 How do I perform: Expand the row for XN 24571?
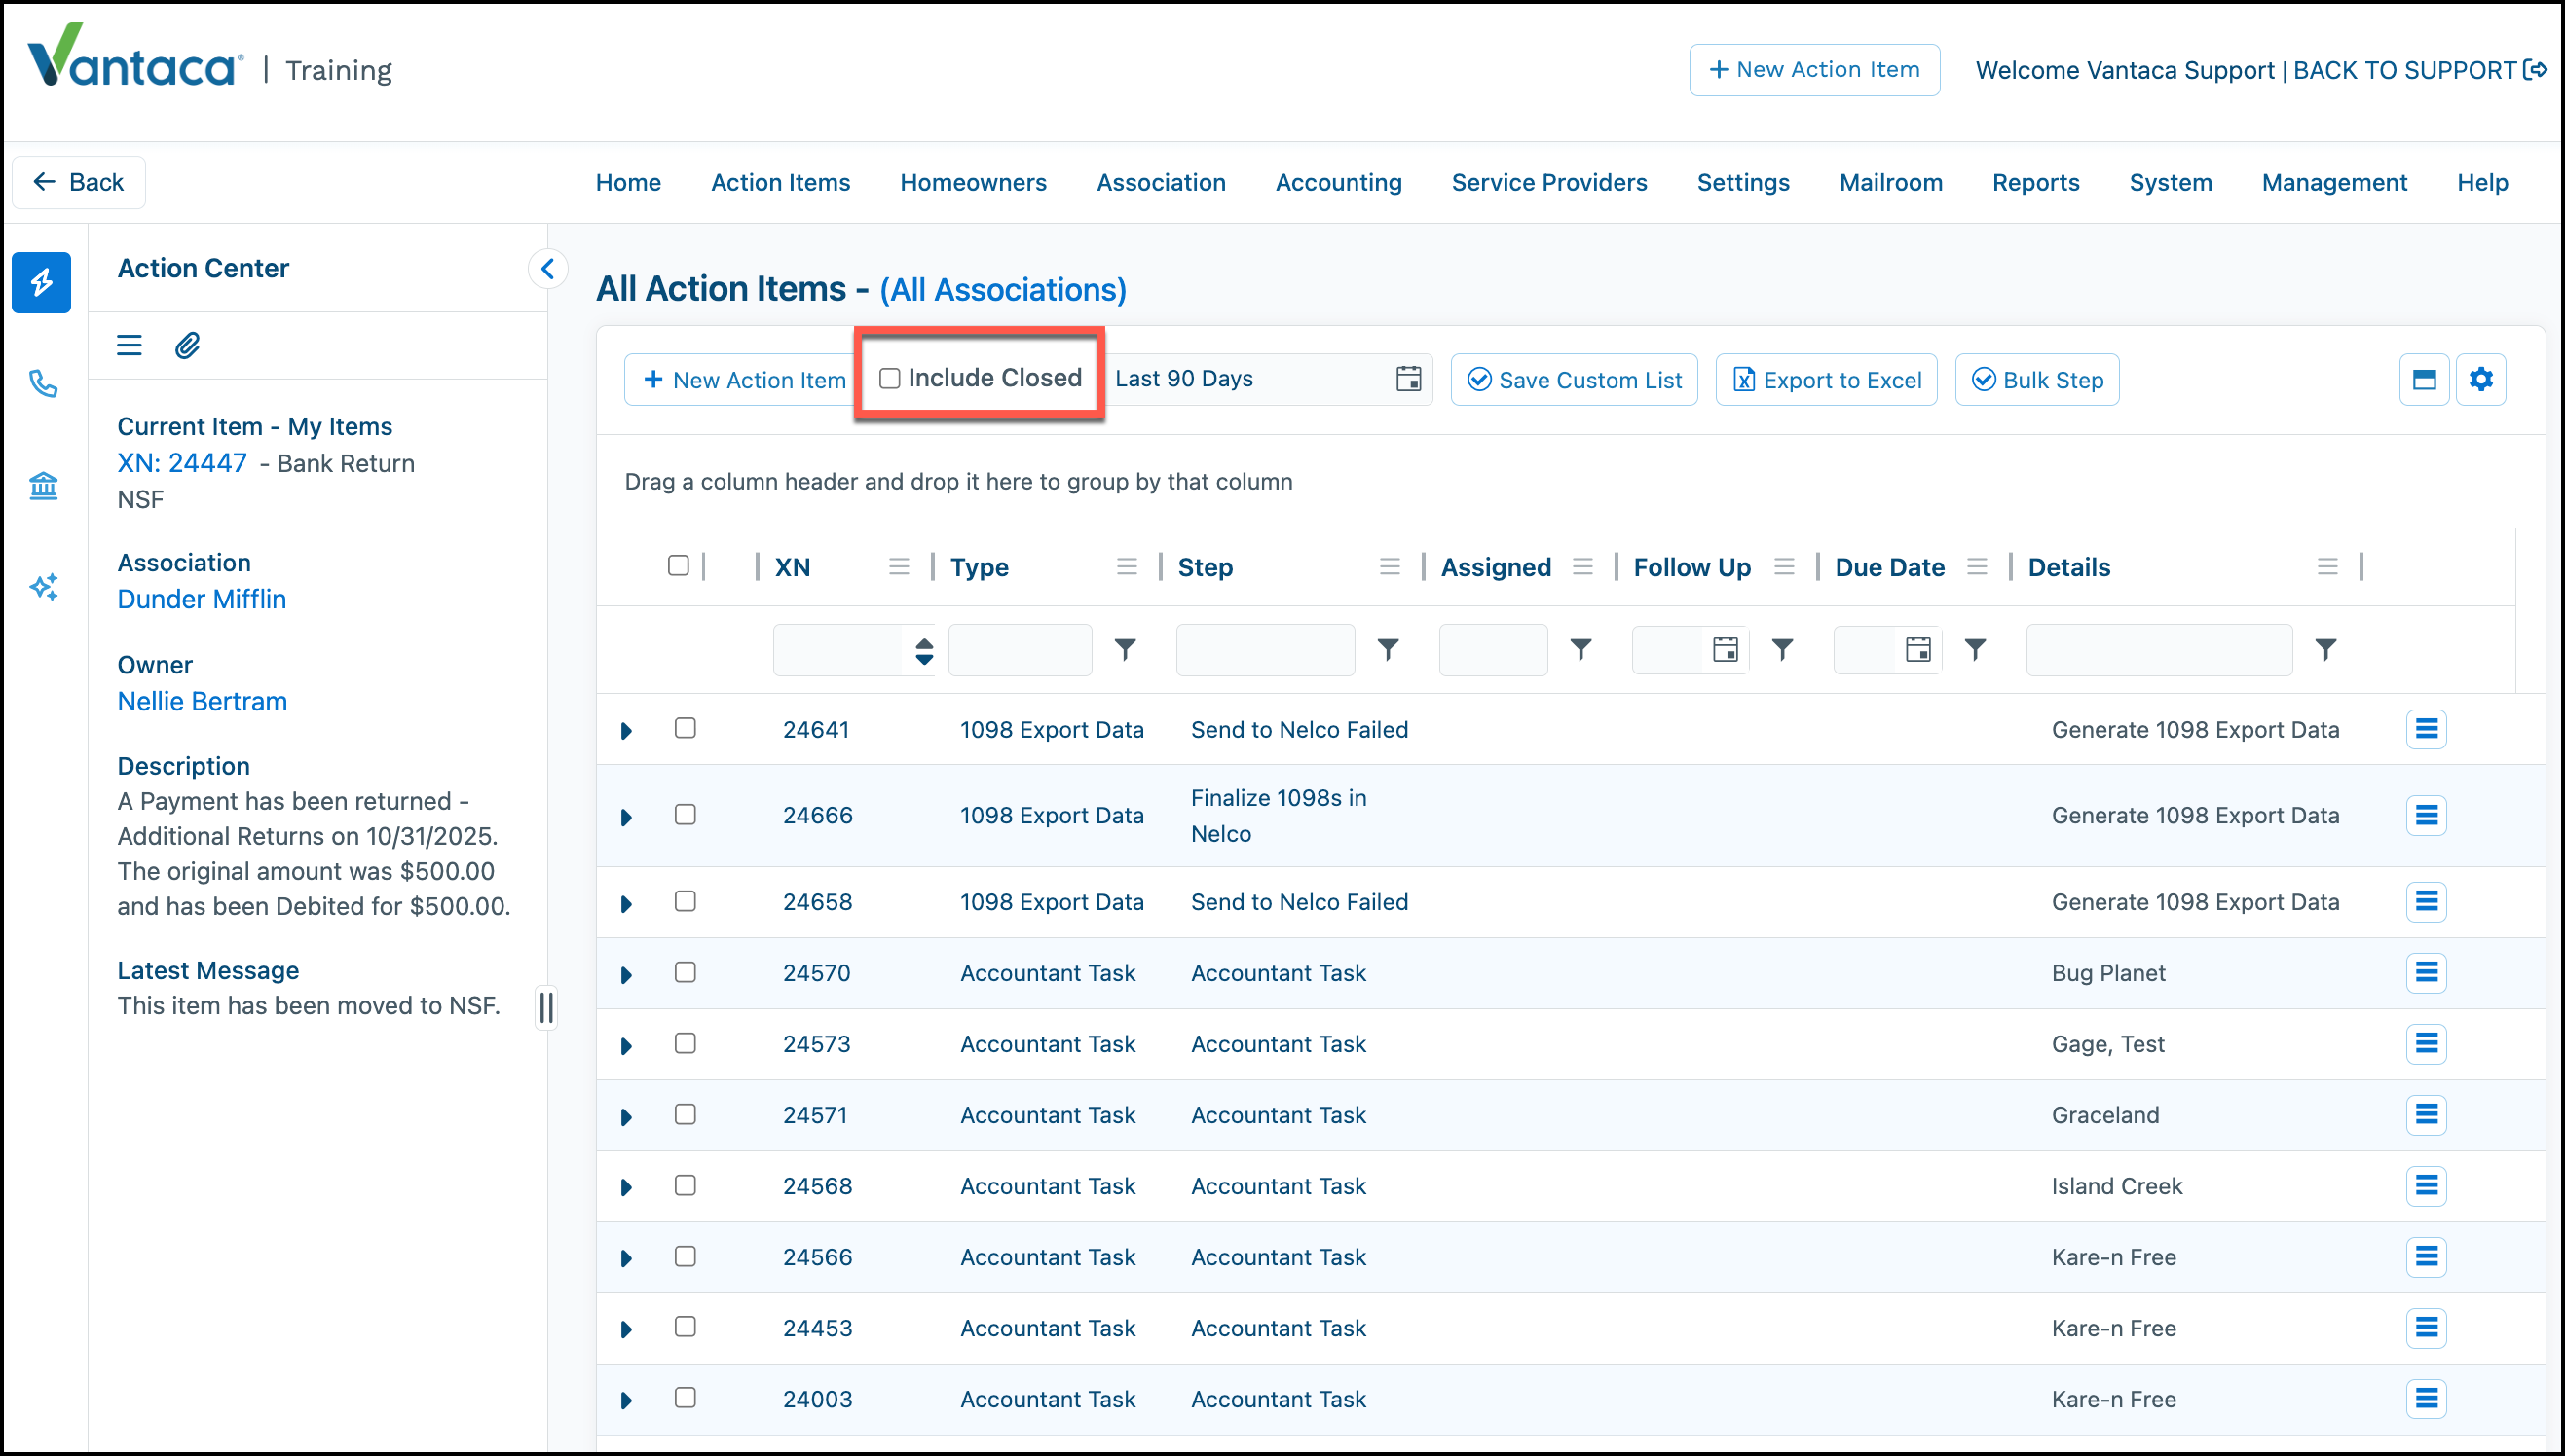tap(627, 1117)
